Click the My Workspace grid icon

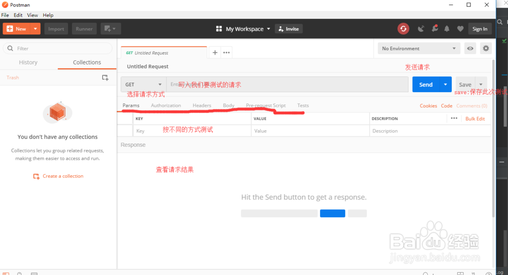point(219,29)
